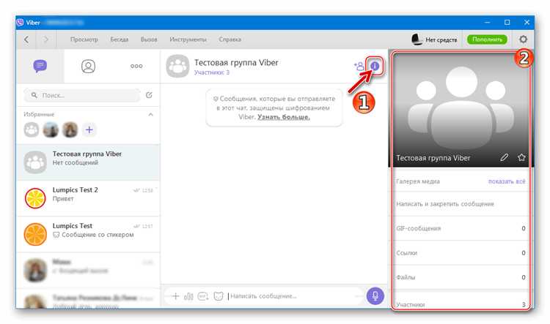Click the Нет средств balance label
Viewport: 550px width, 324px height.
click(441, 40)
